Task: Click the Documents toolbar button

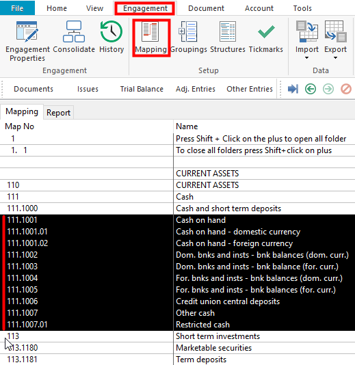Action: click(x=34, y=89)
